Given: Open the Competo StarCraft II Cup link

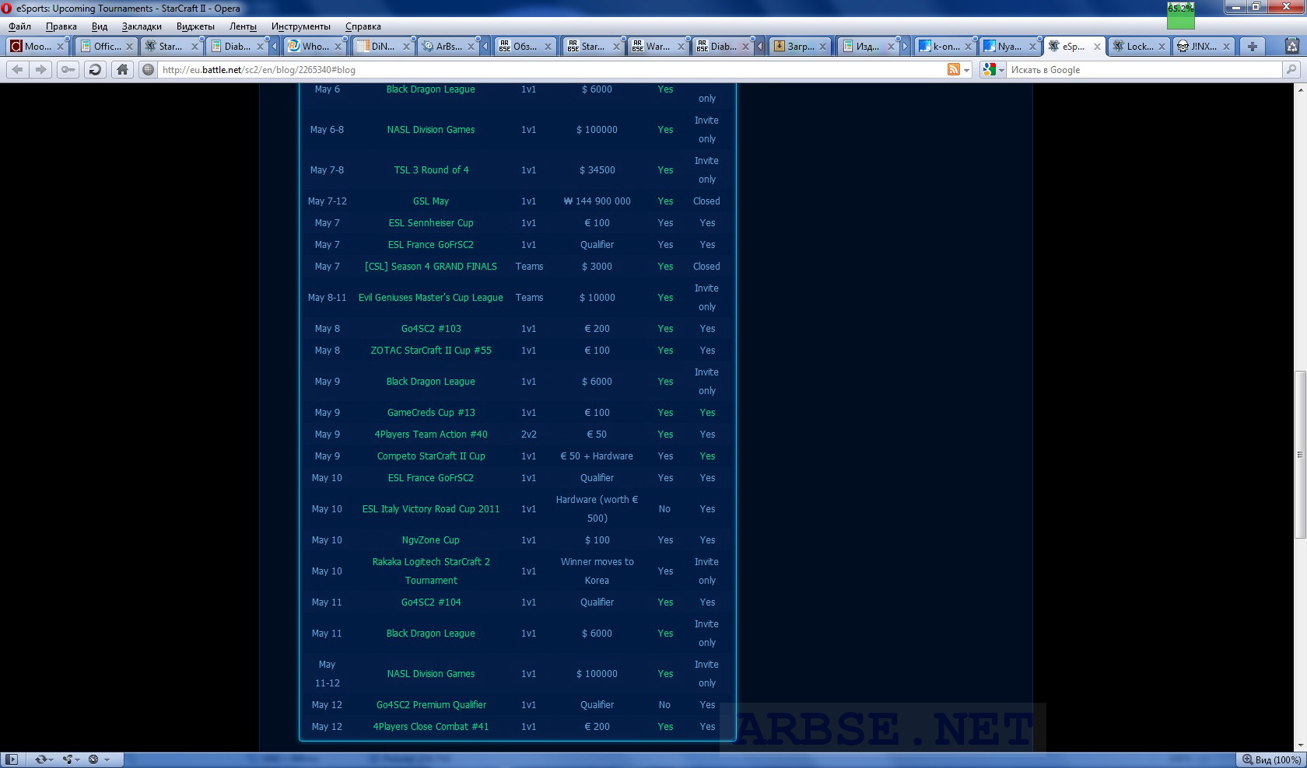Looking at the screenshot, I should click(x=431, y=456).
